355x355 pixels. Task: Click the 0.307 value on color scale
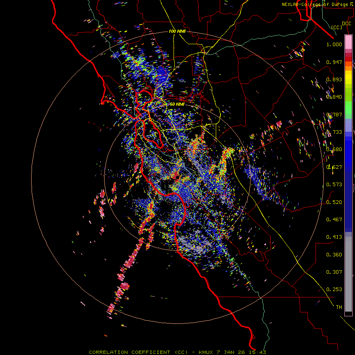point(334,272)
